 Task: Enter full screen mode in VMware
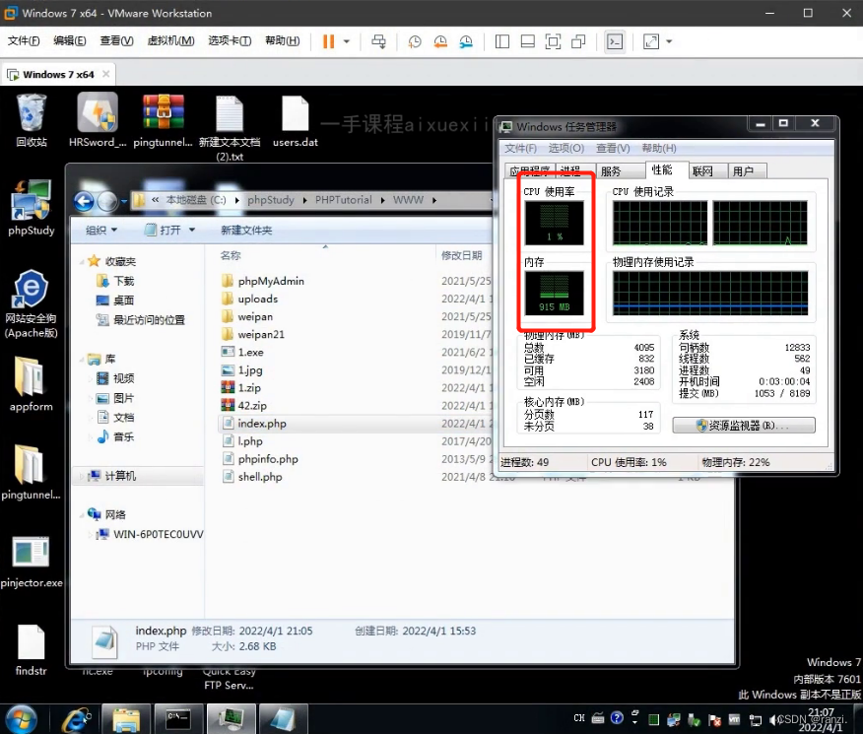click(x=553, y=41)
